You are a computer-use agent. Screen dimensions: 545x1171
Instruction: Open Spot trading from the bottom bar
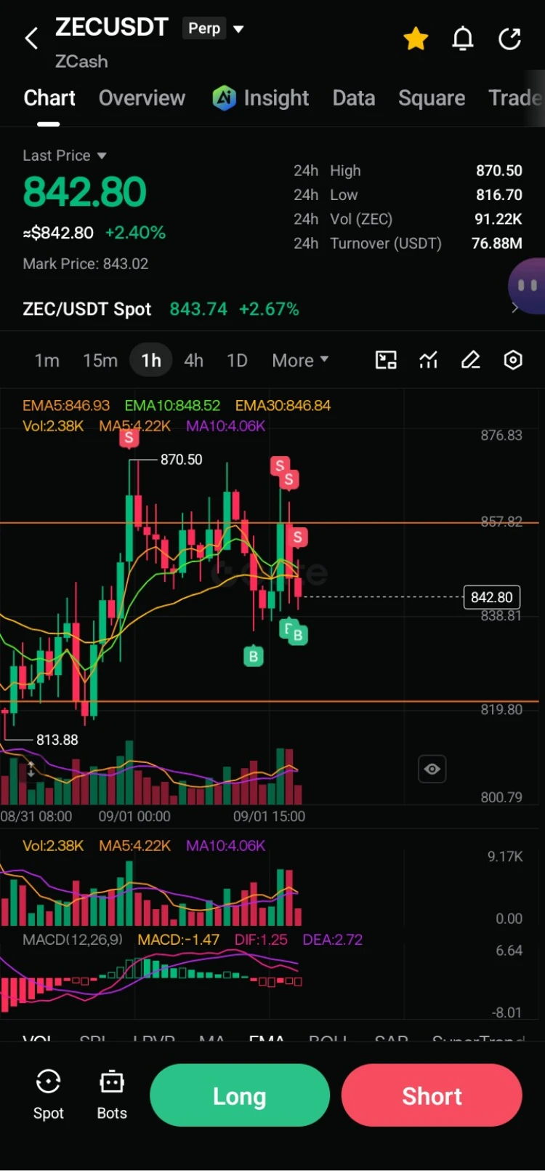[48, 1095]
